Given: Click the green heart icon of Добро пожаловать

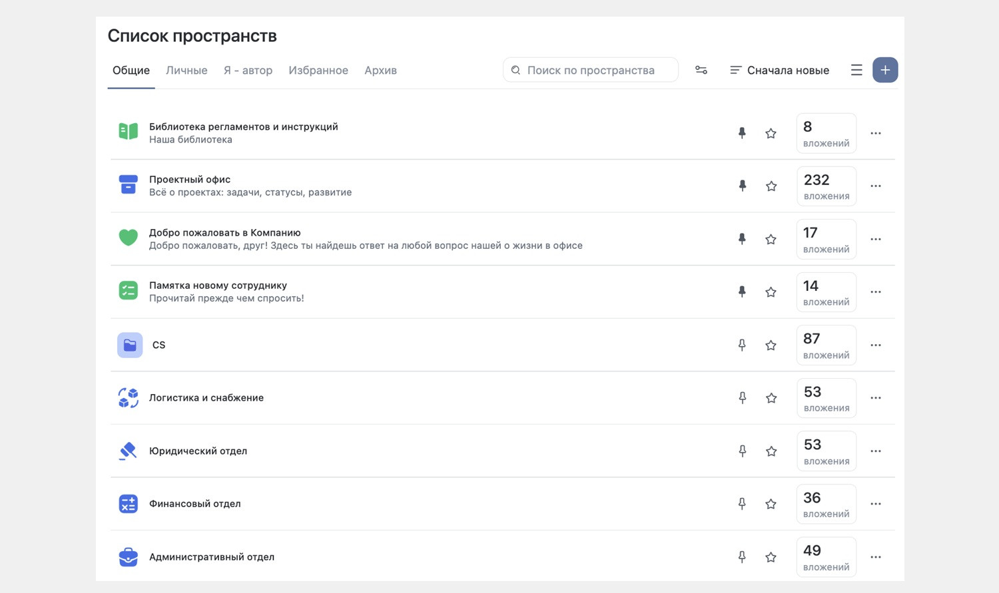Looking at the screenshot, I should (129, 238).
